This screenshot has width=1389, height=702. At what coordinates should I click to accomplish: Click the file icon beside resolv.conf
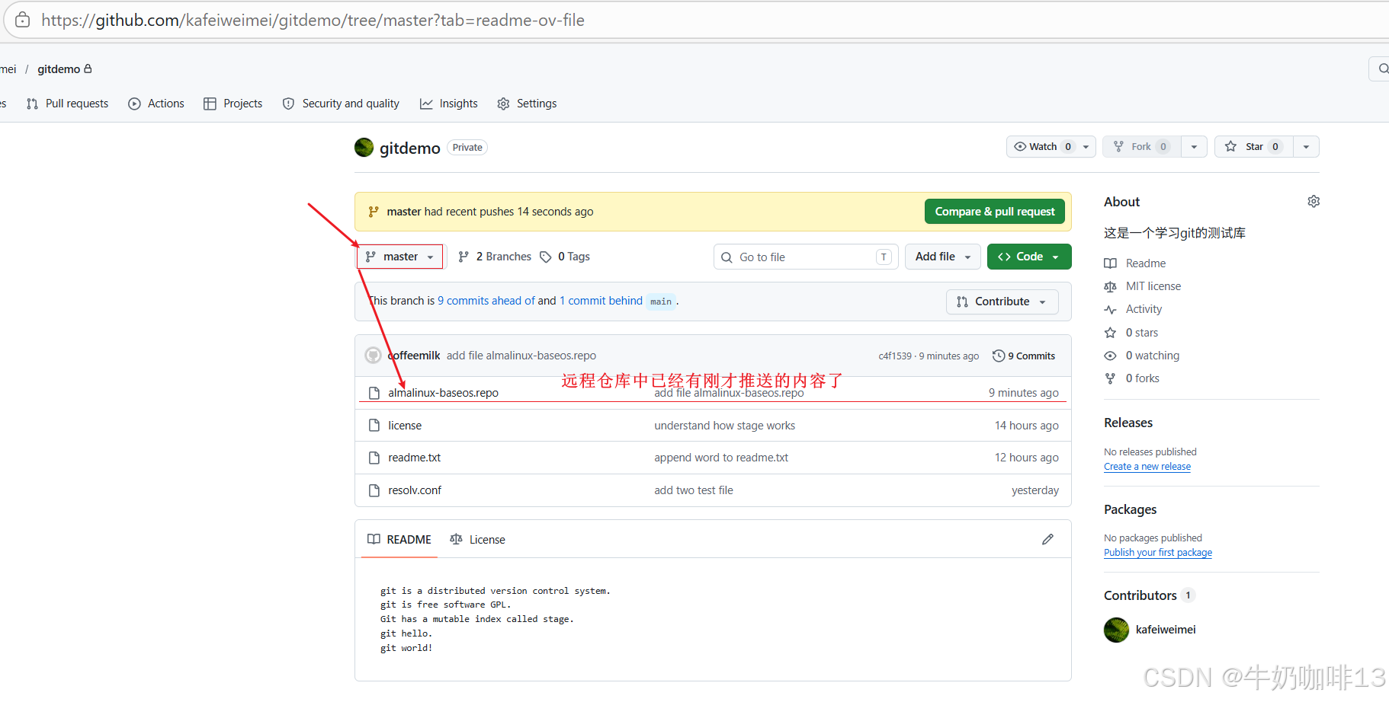click(374, 490)
